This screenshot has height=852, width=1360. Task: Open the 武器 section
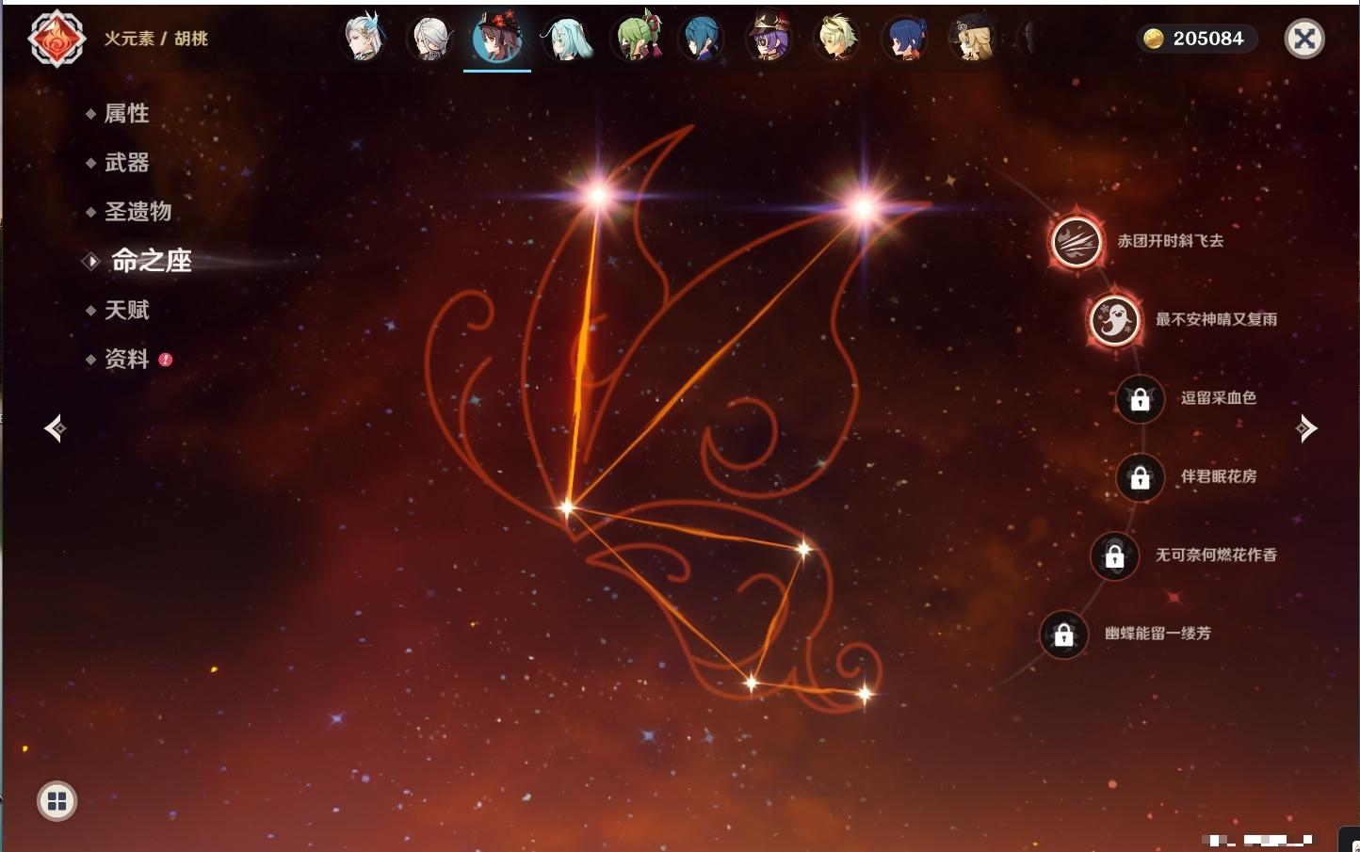point(126,163)
